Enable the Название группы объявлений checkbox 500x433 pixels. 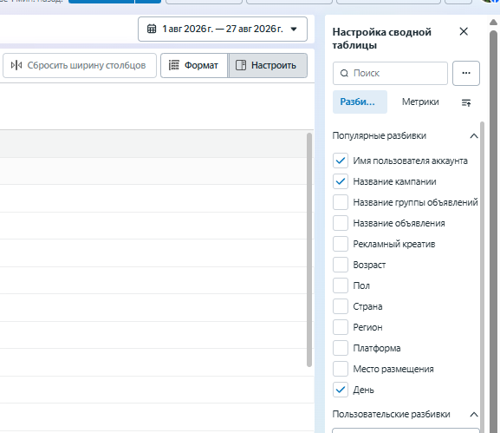pos(341,202)
